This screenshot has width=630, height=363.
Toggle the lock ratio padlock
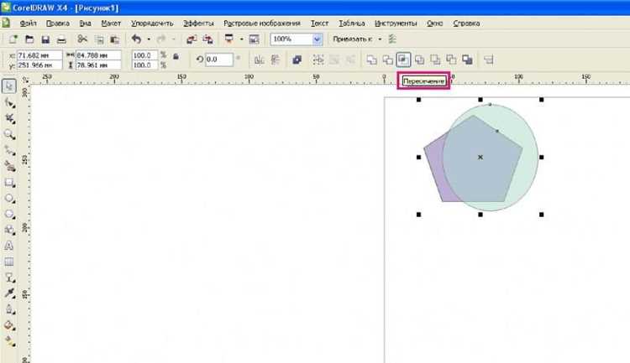click(176, 56)
